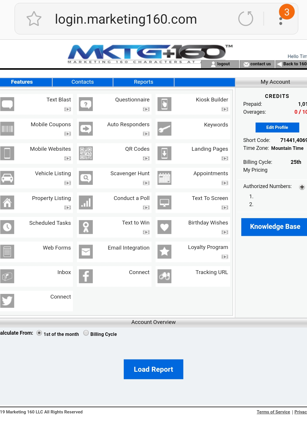Open the QR Codes icon
Screen dimensions: 307x428
86,153
